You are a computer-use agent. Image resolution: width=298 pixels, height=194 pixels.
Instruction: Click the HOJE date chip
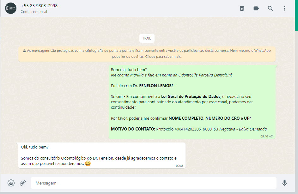coord(147,38)
